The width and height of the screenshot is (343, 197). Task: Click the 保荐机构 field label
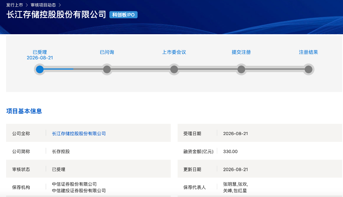click(21, 187)
